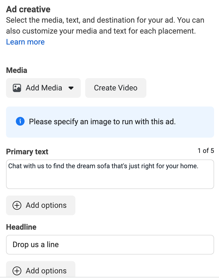
Task: Click the image icon on Add Media
Action: click(17, 88)
